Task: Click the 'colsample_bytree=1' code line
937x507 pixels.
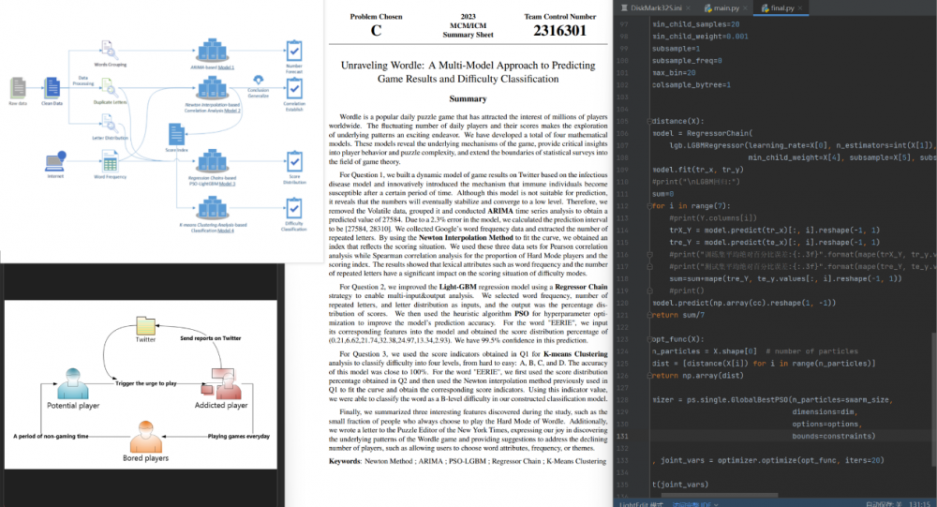Action: (x=692, y=85)
